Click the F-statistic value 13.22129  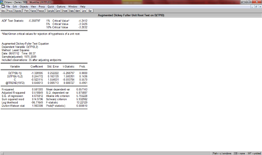coord(82,102)
